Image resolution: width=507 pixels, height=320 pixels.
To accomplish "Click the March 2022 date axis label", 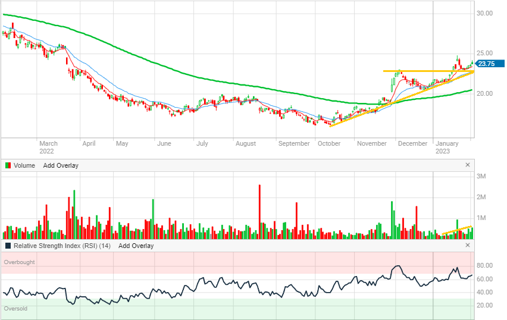I will (48, 147).
